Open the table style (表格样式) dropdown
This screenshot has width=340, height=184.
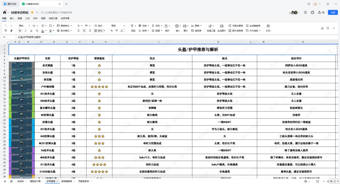64,26
